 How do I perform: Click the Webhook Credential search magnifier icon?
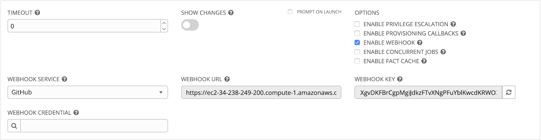[x=14, y=126]
